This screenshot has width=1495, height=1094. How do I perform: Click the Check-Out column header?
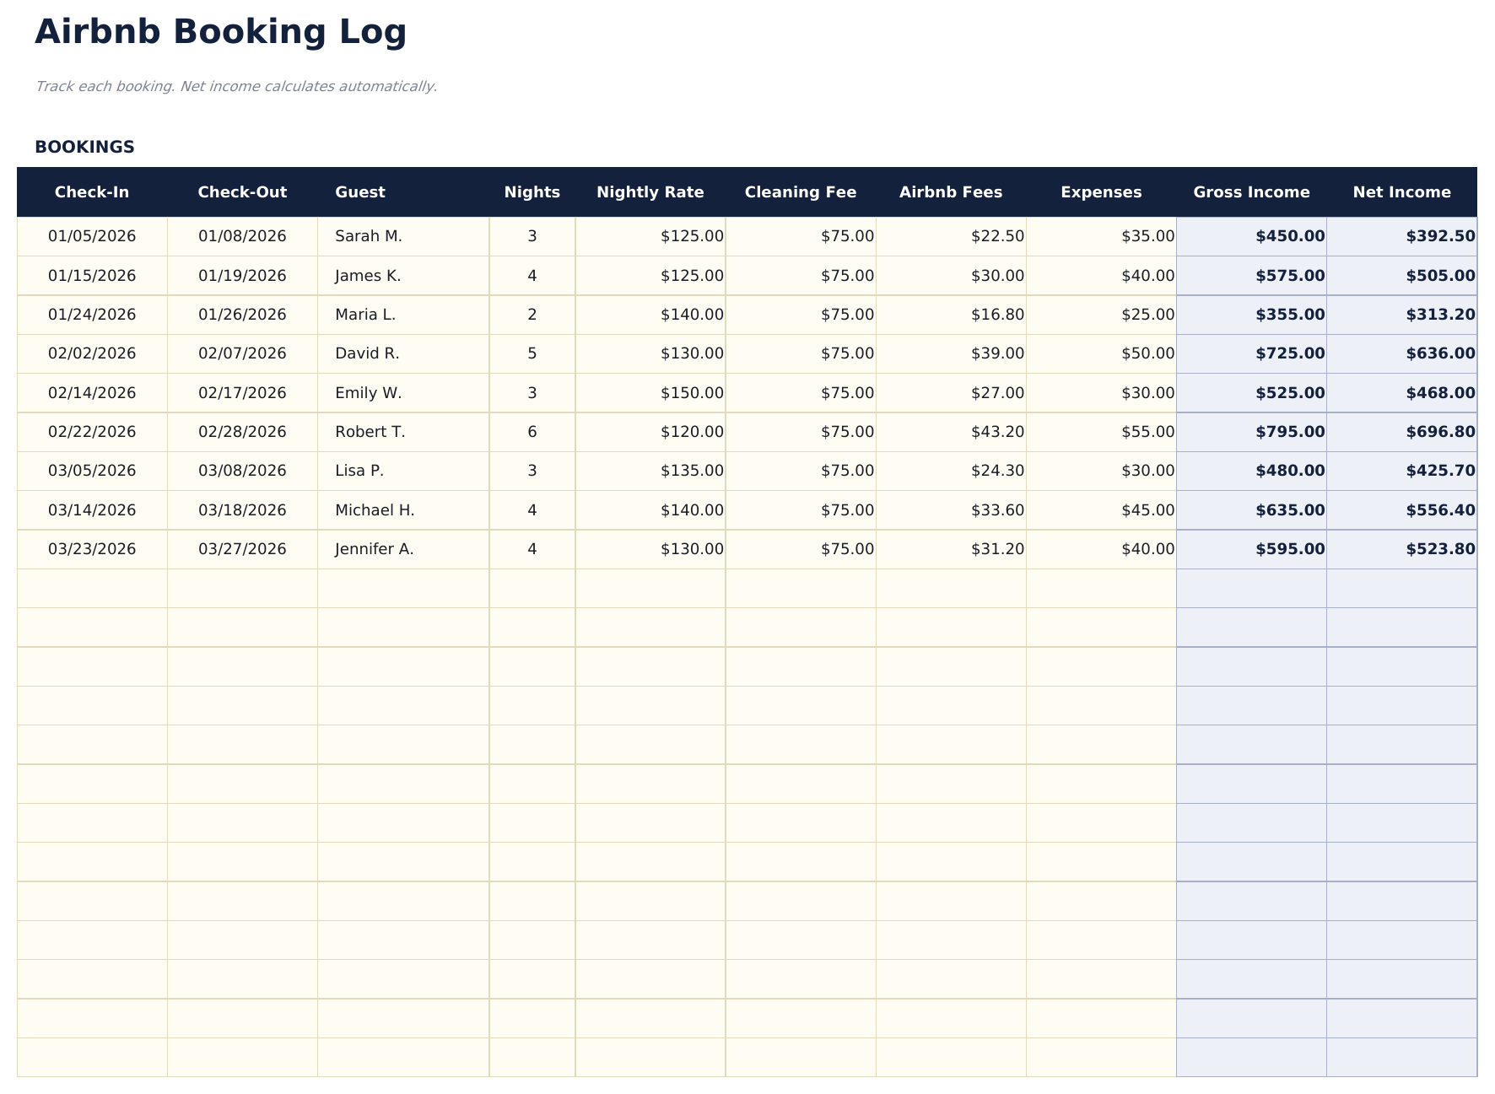click(242, 191)
